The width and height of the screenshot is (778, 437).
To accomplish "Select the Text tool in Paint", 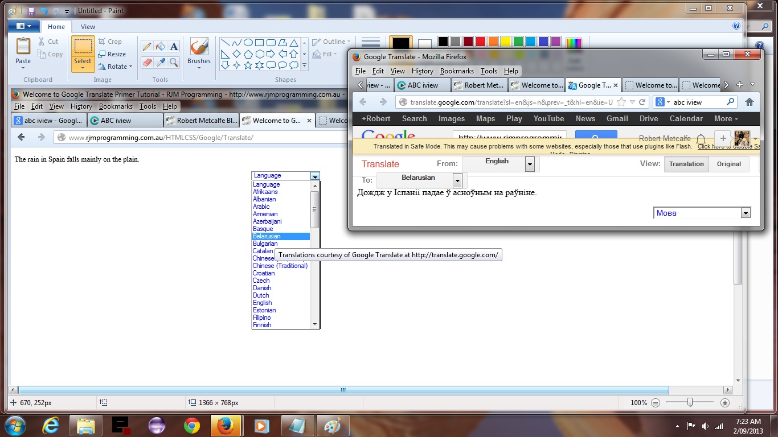I will [174, 47].
